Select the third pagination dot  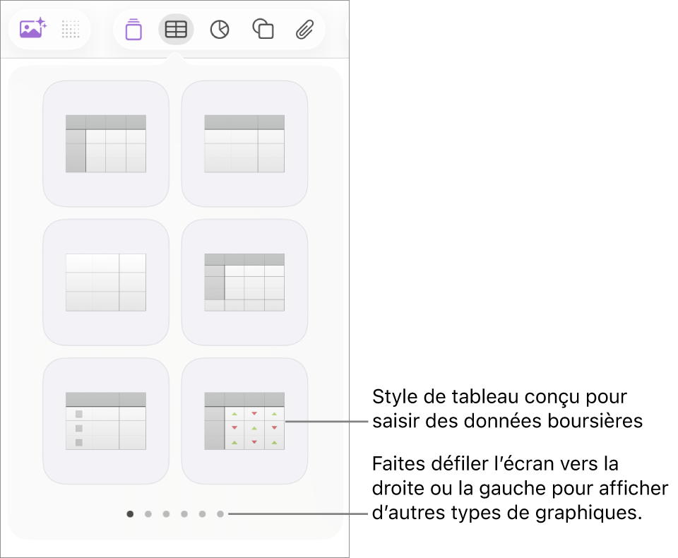[x=166, y=514]
